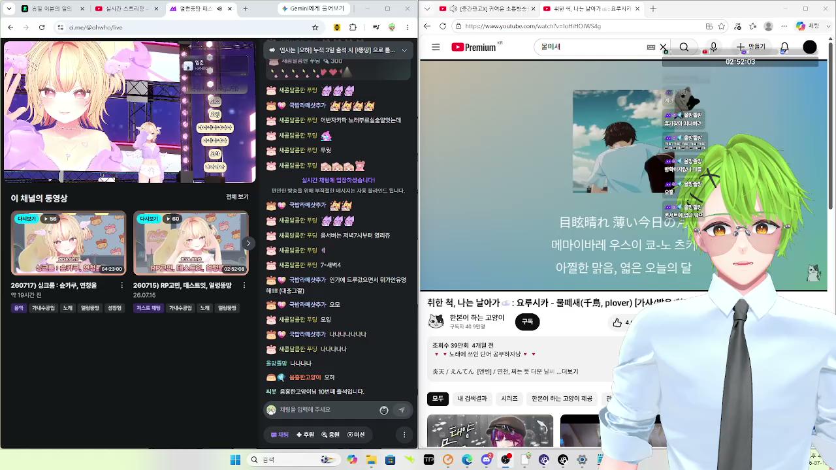836x470 pixels.
Task: Open the YouTube hamburger guide menu
Action: [x=436, y=47]
